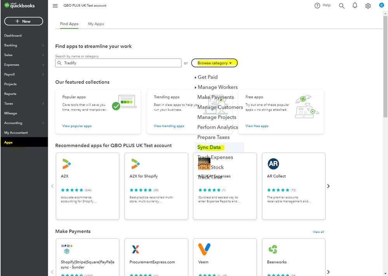The height and width of the screenshot is (276, 388).
Task: Open Veem app card title
Action: 203,262
